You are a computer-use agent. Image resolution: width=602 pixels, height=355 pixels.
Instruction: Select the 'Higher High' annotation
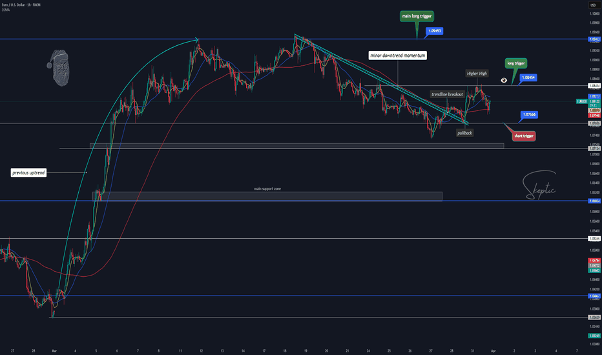[x=477, y=74]
